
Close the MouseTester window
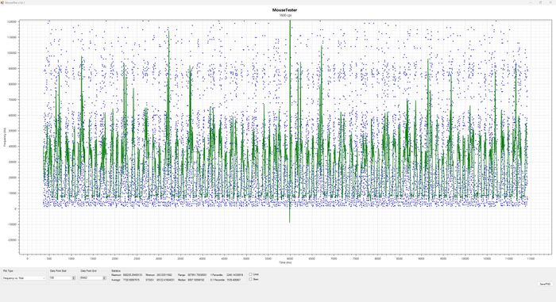[x=550, y=2]
